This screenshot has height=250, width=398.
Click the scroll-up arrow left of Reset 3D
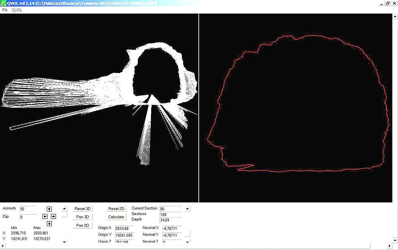tap(64, 209)
